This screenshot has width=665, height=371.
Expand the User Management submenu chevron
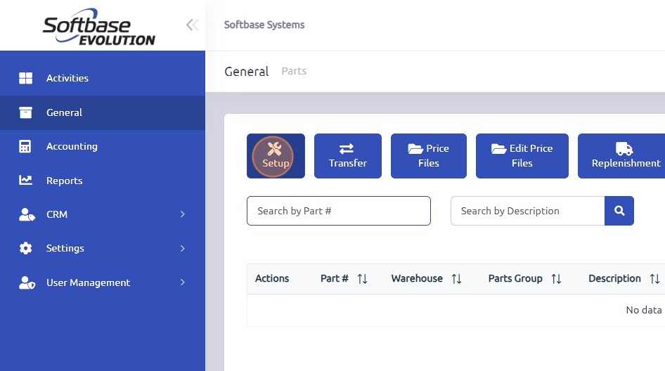[183, 282]
